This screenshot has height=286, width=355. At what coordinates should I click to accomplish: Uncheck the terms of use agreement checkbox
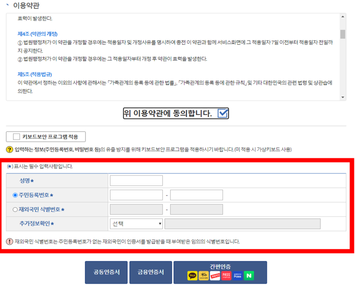[x=222, y=113]
